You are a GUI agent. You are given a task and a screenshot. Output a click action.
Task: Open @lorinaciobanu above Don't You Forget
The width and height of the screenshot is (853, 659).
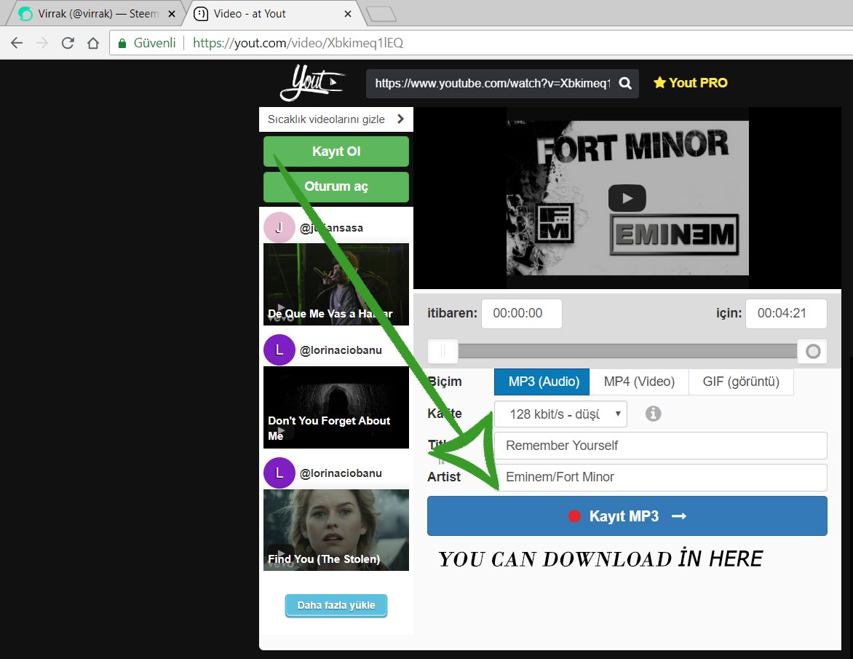coord(341,350)
